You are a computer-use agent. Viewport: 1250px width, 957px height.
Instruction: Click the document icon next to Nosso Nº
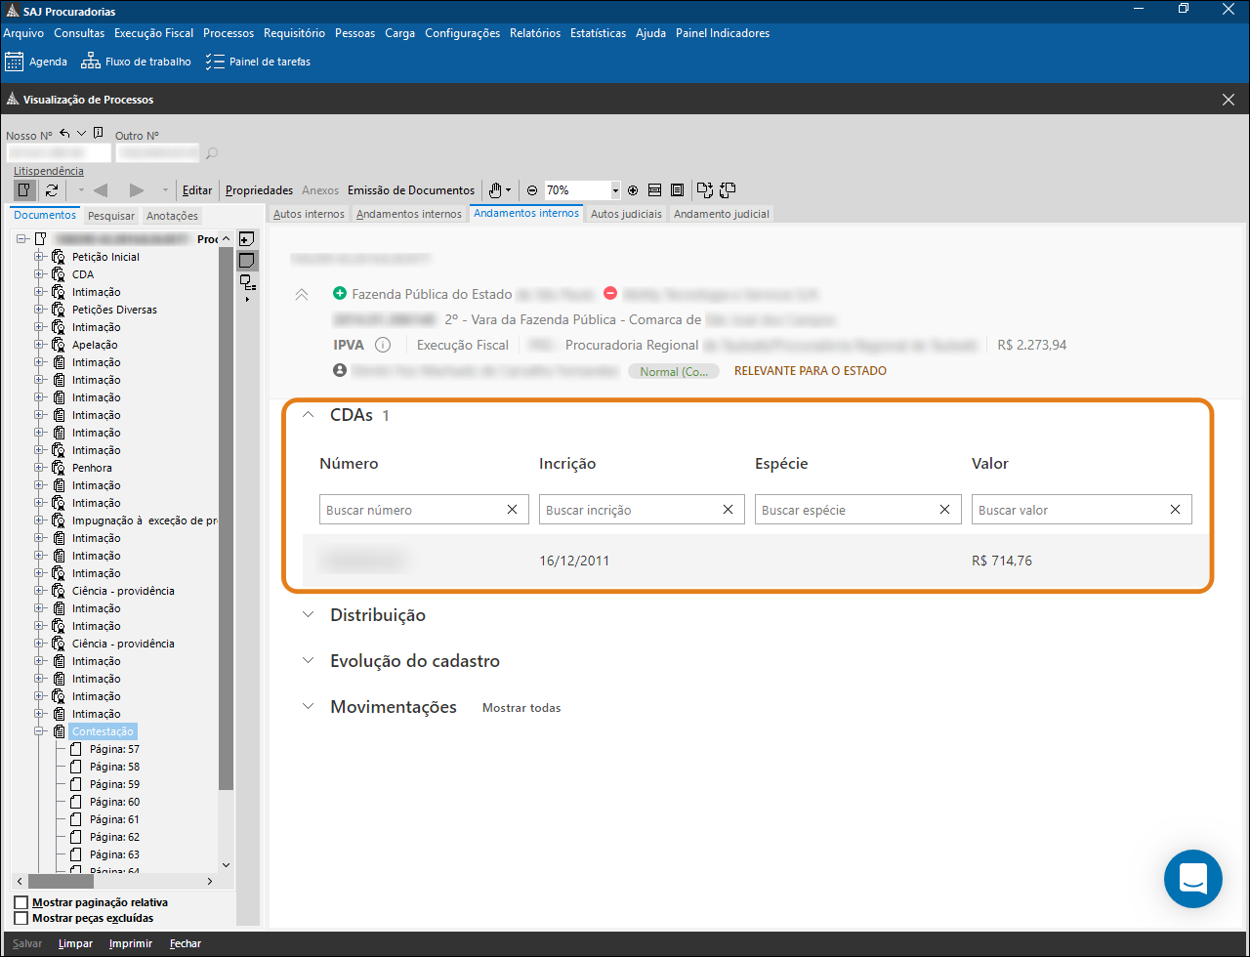click(99, 134)
